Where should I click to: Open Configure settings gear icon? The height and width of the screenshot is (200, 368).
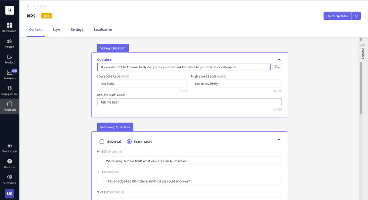10,177
